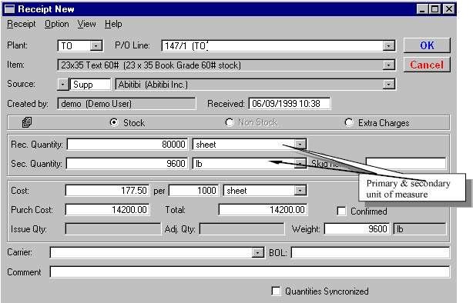The height and width of the screenshot is (303, 473).
Task: Click the Receipt New window title icon
Action: [9, 9]
